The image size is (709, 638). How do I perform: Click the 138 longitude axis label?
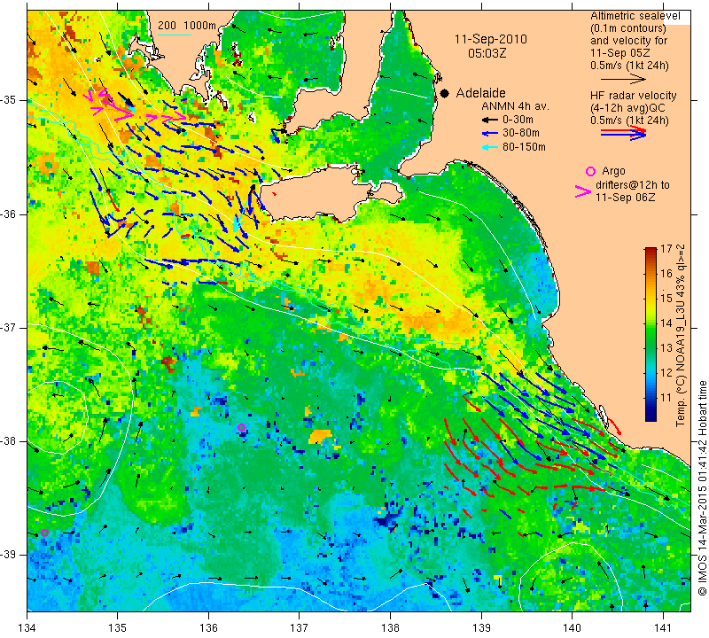[390, 628]
